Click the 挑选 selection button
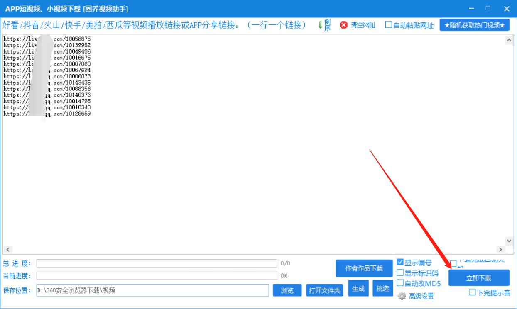Image resolution: width=517 pixels, height=309 pixels. coord(382,288)
